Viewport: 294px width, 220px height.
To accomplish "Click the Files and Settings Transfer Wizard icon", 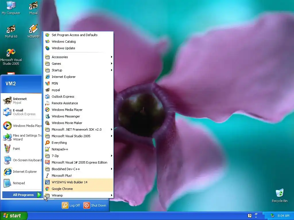I will coord(7,137).
